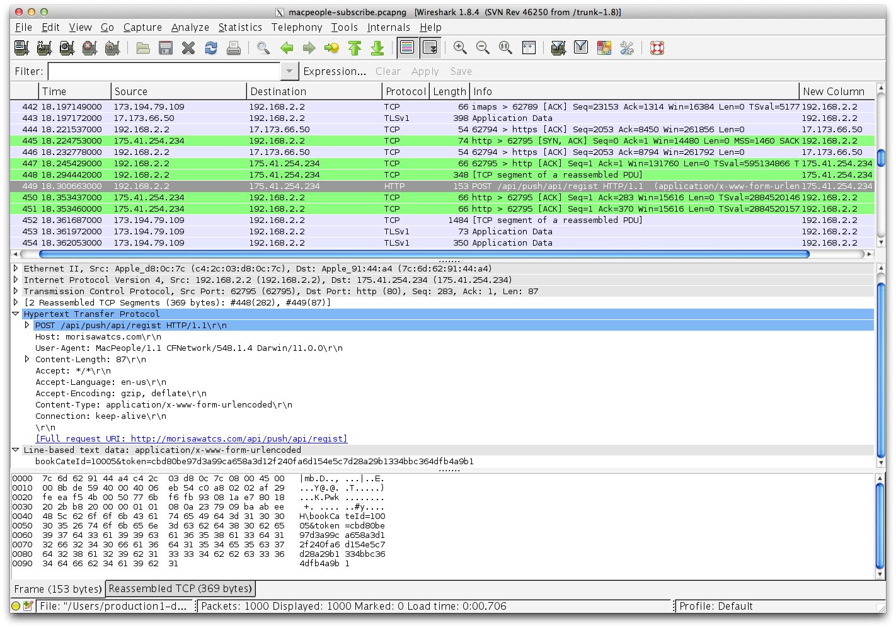Print packets using the printer icon
This screenshot has width=896, height=628.
point(234,48)
